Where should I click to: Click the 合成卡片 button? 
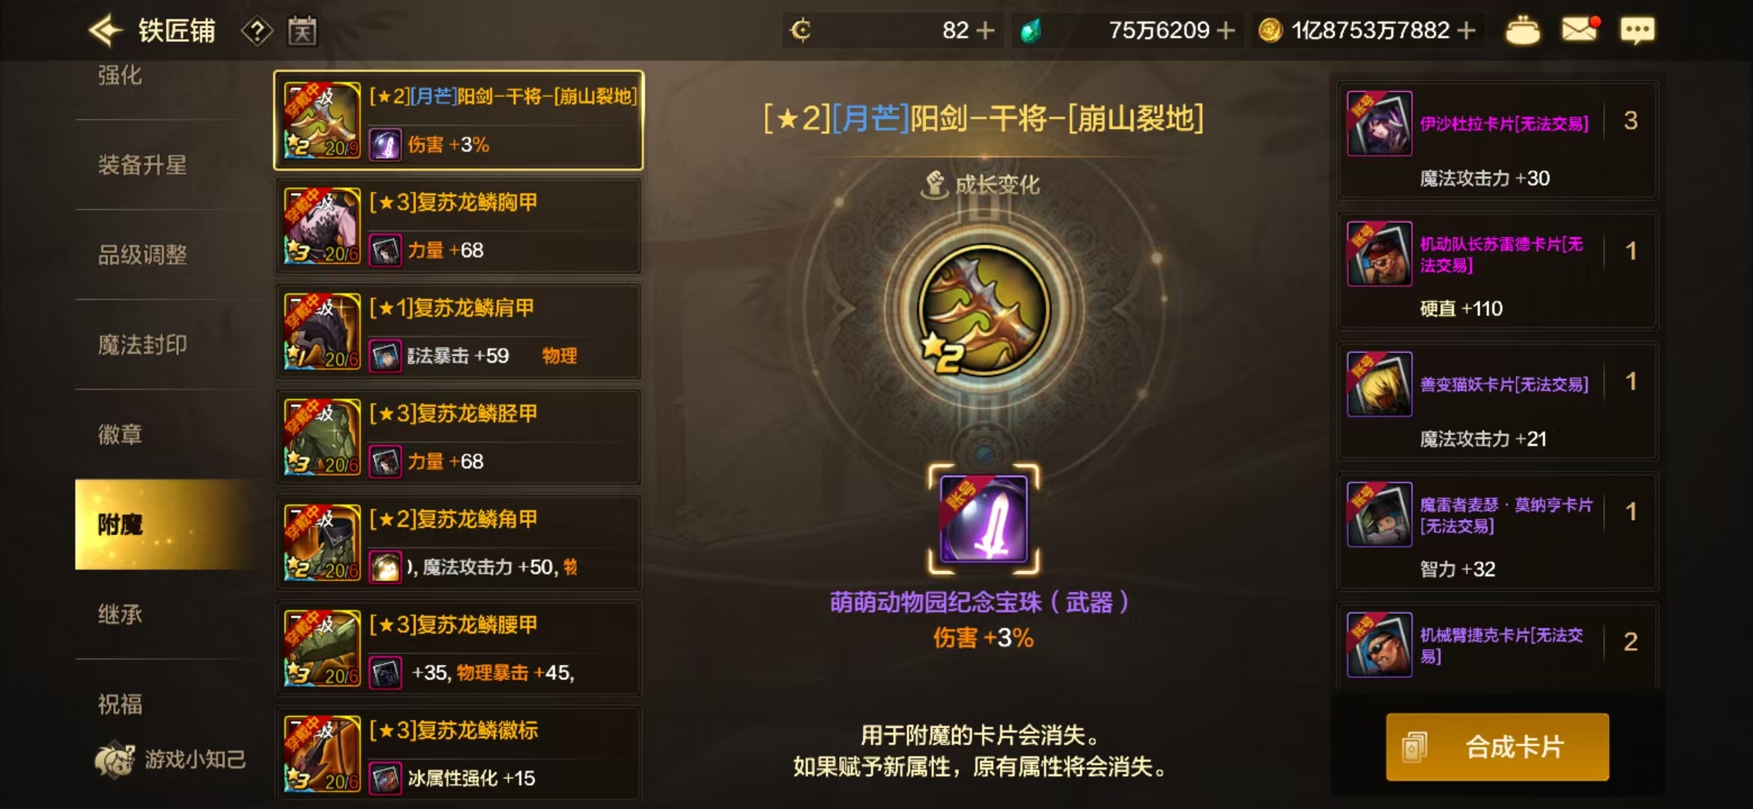(x=1497, y=747)
